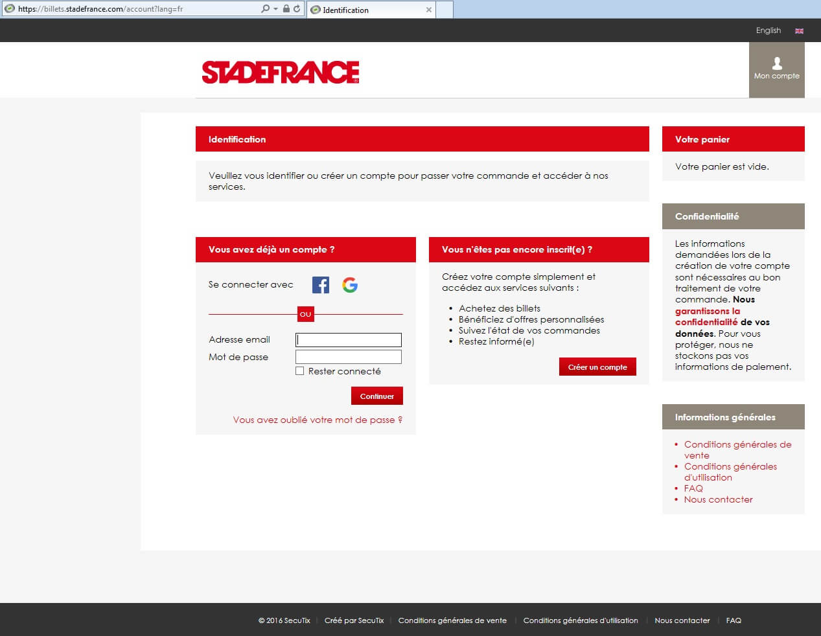Open Nous contacter in Informations générales
Image resolution: width=821 pixels, height=636 pixels.
718,499
